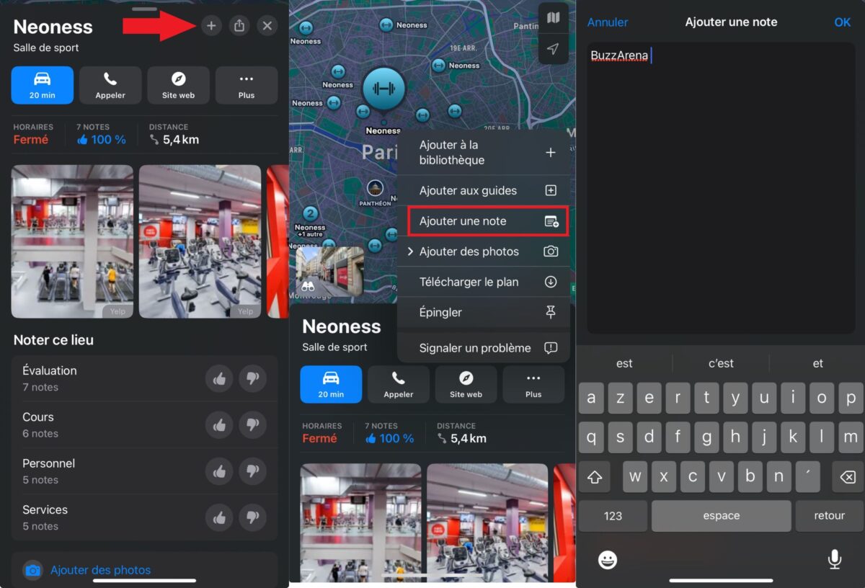Tap the shift key on keyboard
Viewport: 865px width, 588px height.
[595, 477]
